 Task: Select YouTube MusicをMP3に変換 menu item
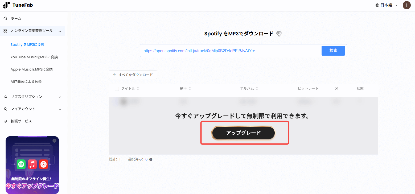pyautogui.click(x=34, y=57)
